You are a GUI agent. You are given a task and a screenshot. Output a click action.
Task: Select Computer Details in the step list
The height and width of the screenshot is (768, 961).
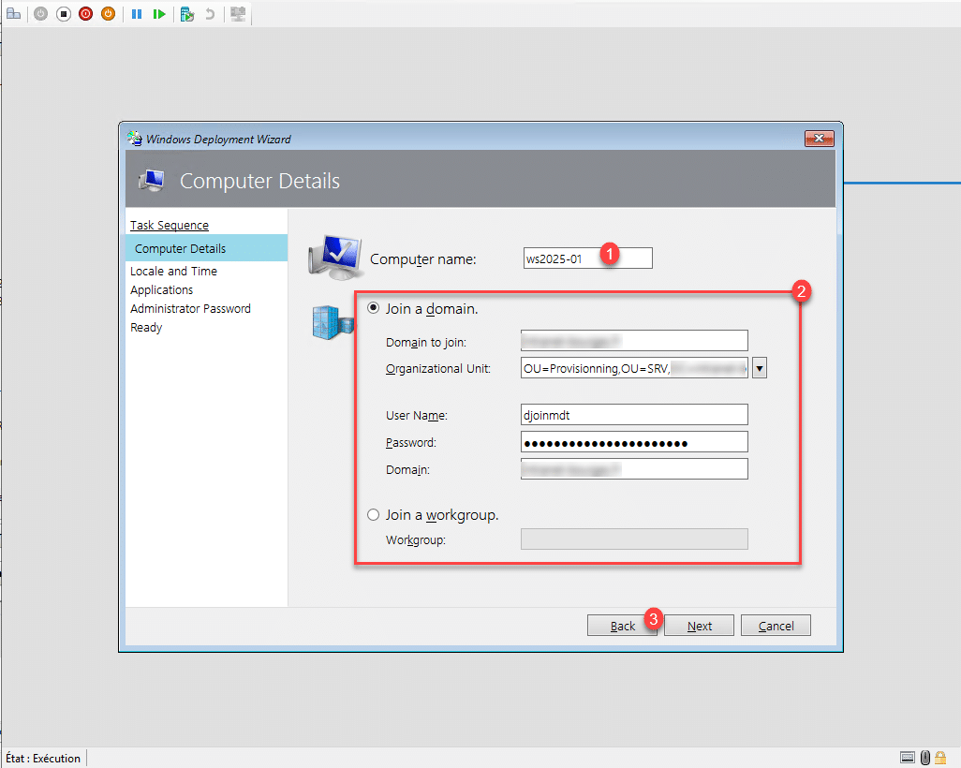tap(180, 248)
